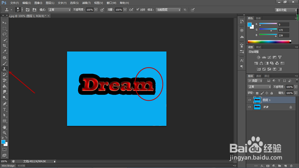Toggle Quick Mask mode
Screen dimensions: 299x168
4,150
